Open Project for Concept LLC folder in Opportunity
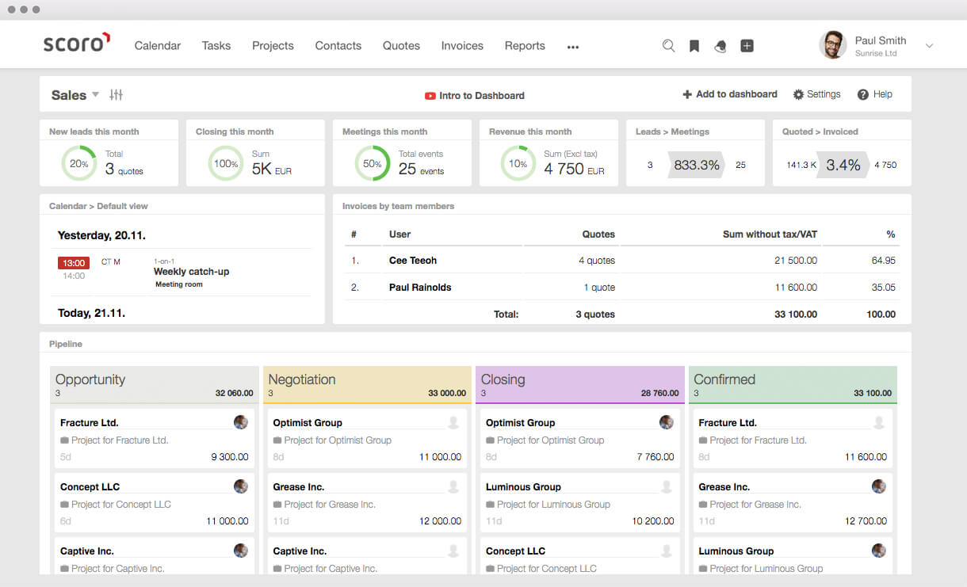Screen dimensions: 967x587 (116, 505)
